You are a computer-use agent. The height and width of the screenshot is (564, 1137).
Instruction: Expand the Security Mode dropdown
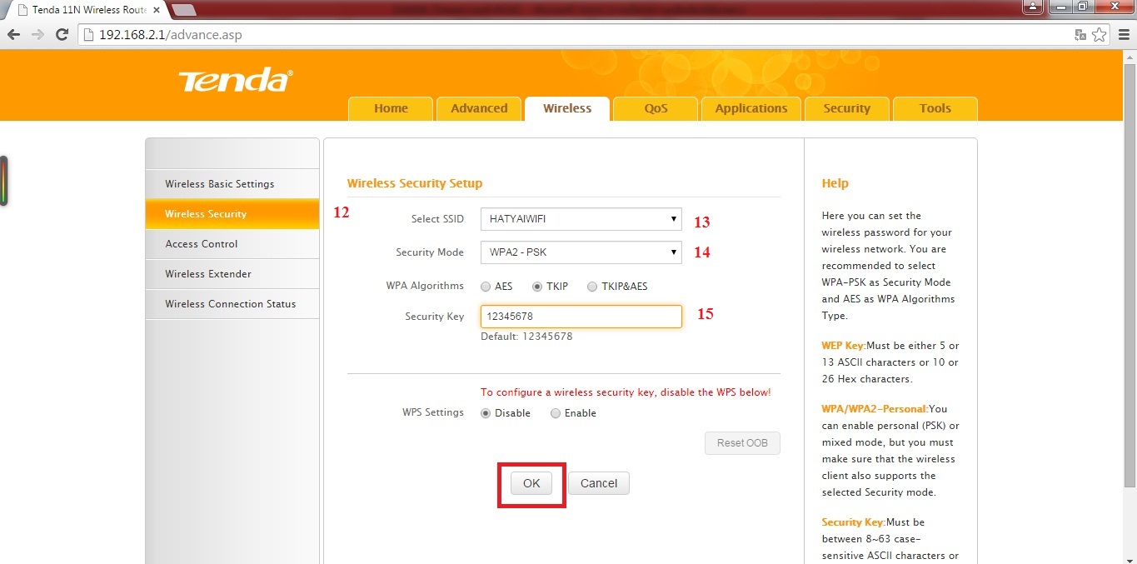581,252
